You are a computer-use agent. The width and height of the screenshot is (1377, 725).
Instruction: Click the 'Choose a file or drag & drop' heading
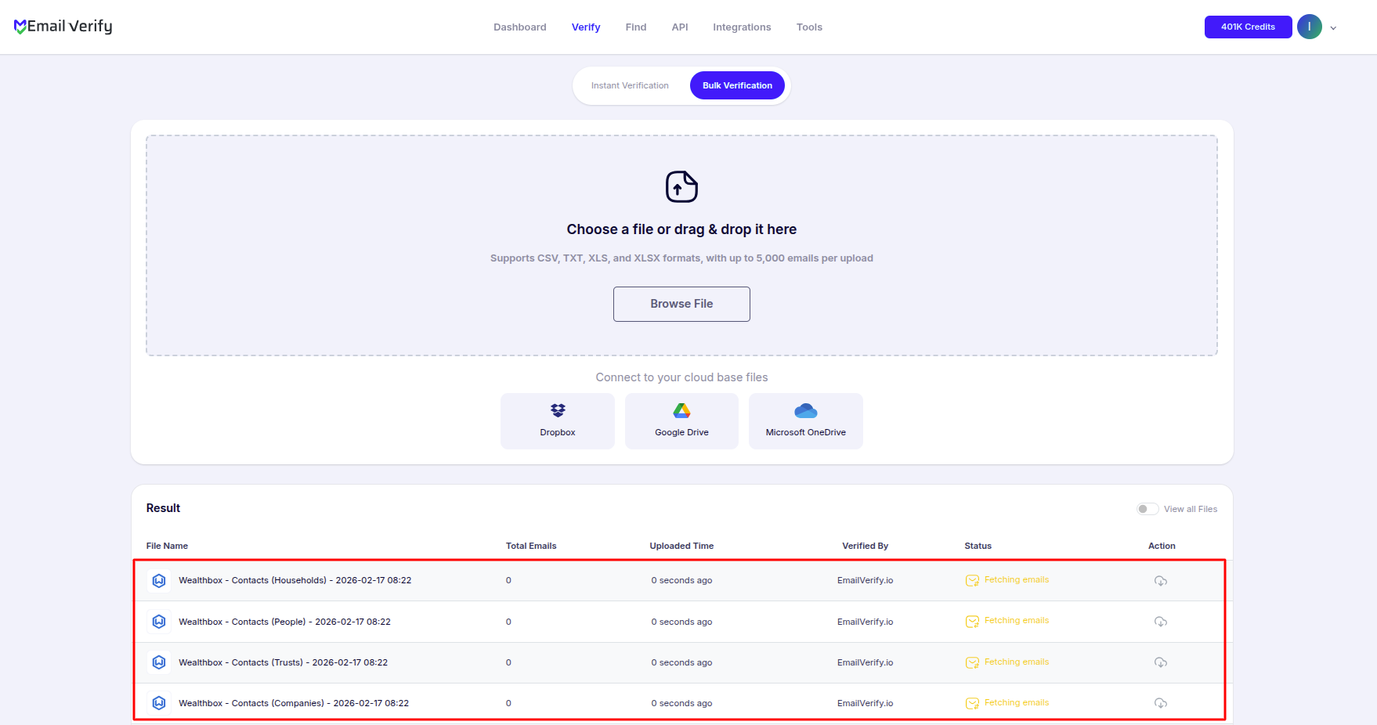681,229
